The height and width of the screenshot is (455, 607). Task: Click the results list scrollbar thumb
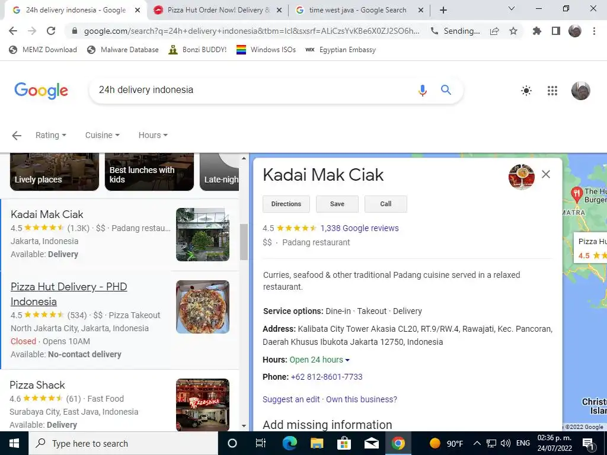tap(244, 242)
